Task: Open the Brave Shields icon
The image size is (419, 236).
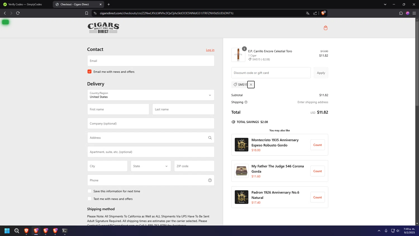Action: tap(323, 13)
